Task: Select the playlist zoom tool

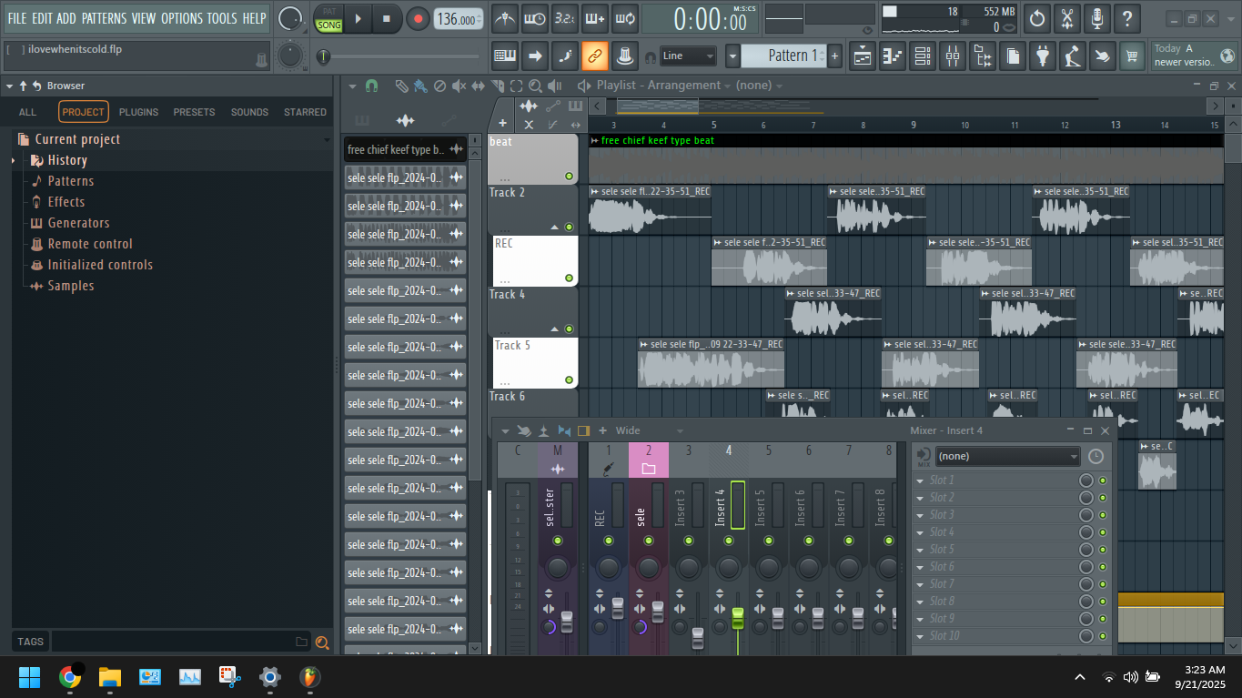Action: point(535,86)
